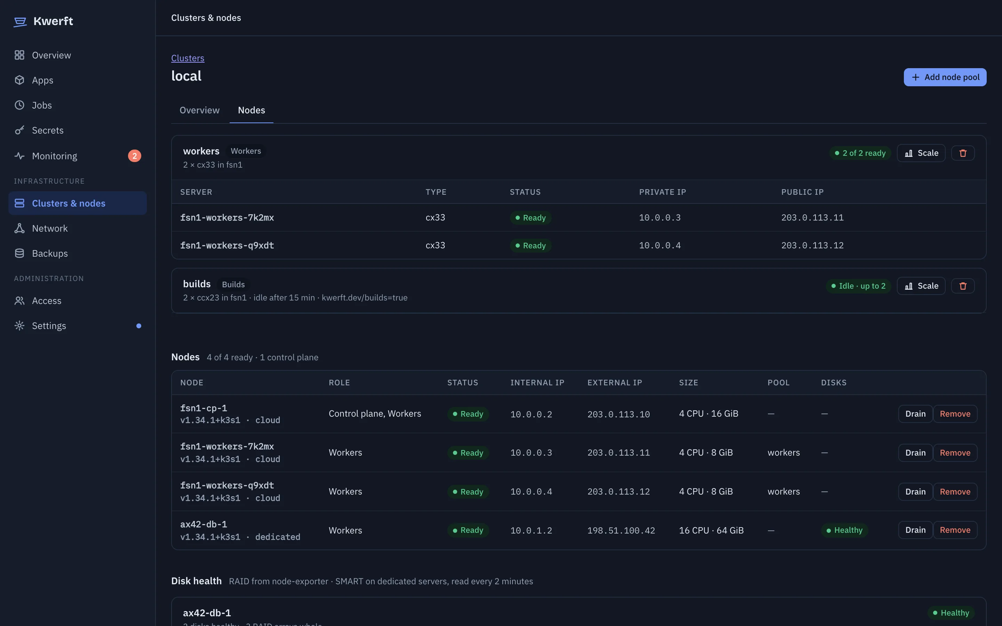Click the Network topology icon
1002x626 pixels.
tap(19, 228)
